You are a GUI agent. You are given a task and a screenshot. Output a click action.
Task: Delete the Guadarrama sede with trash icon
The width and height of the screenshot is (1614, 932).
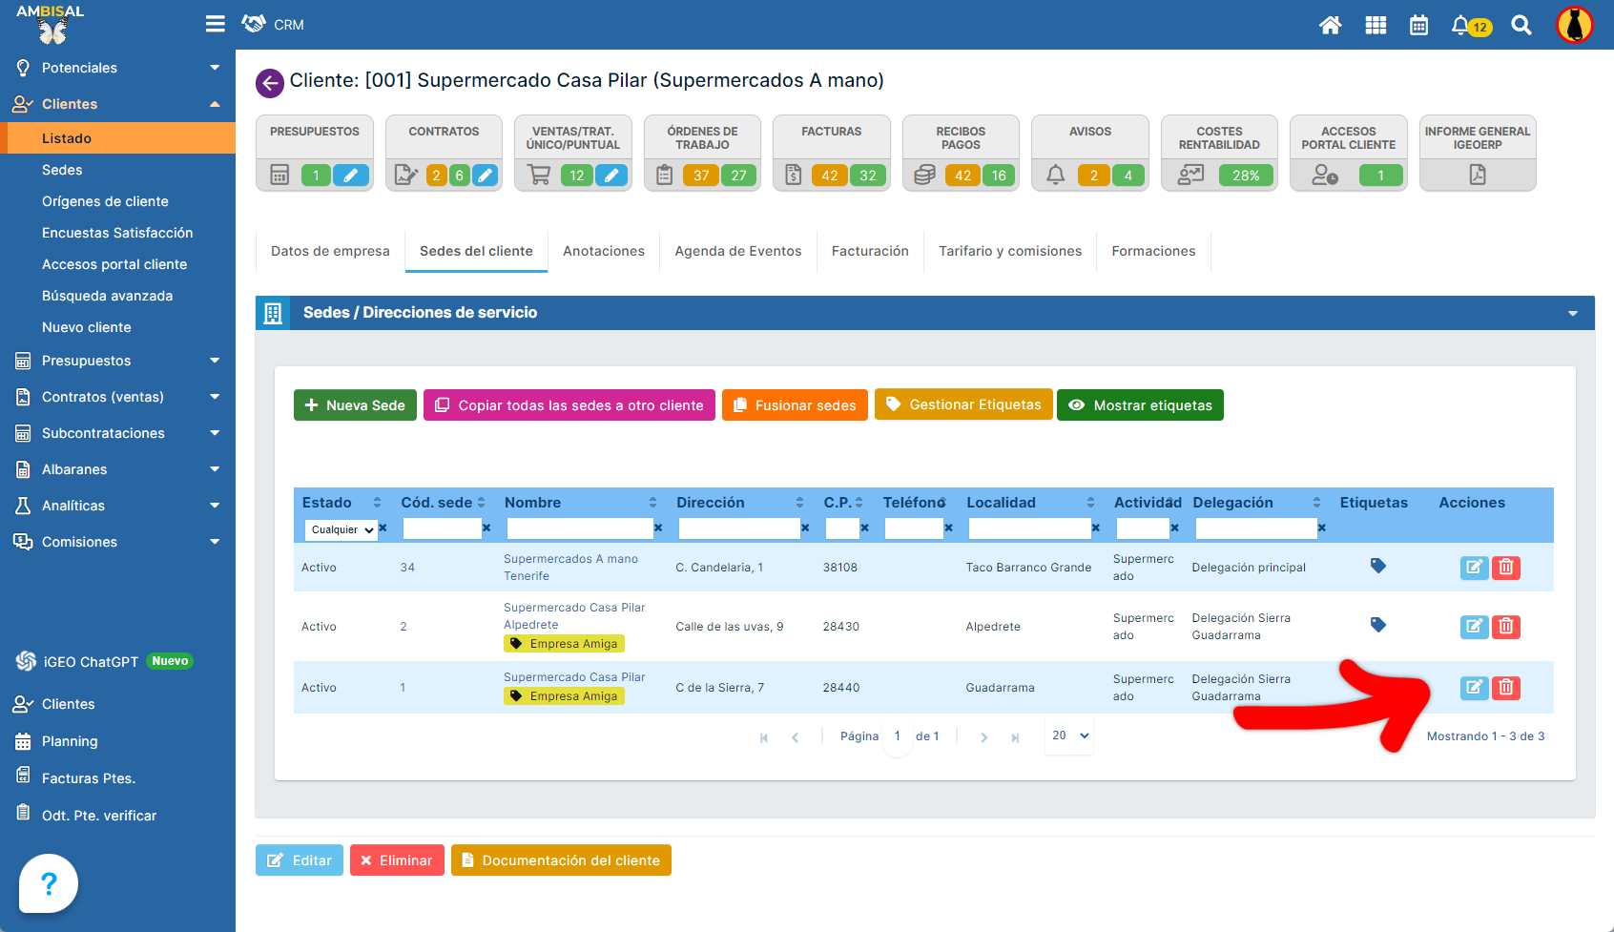coord(1505,688)
